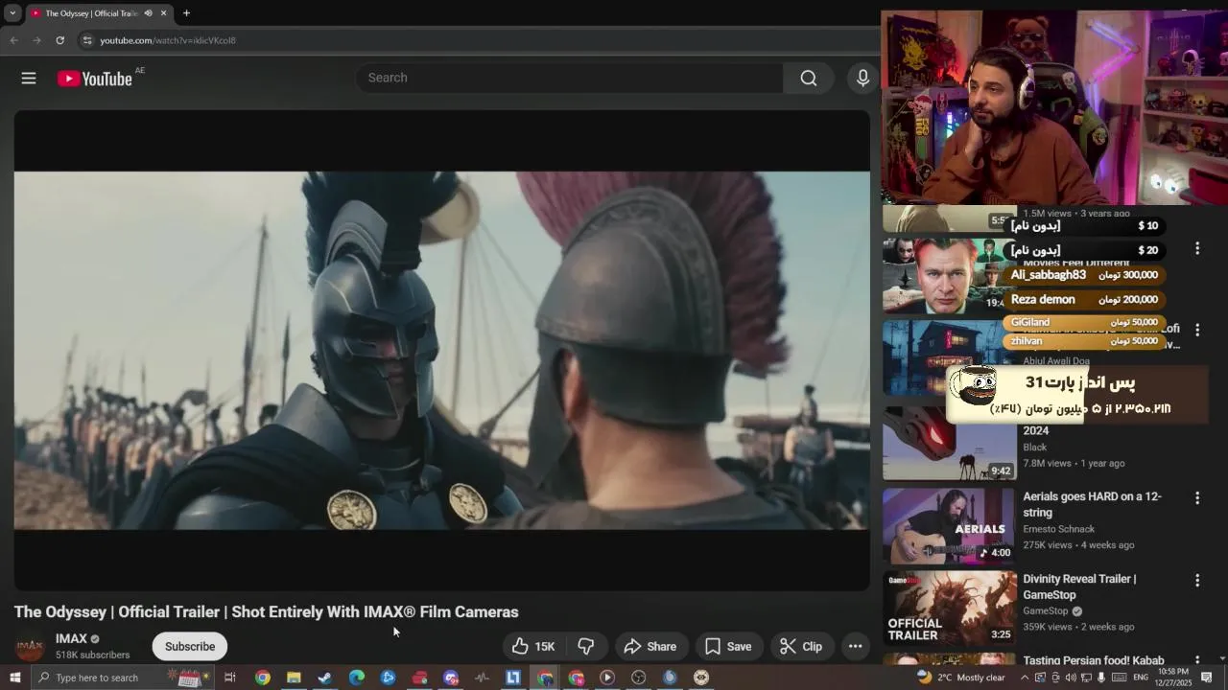Open 'Tasting Persian food! Kabab' video title

(1093, 660)
